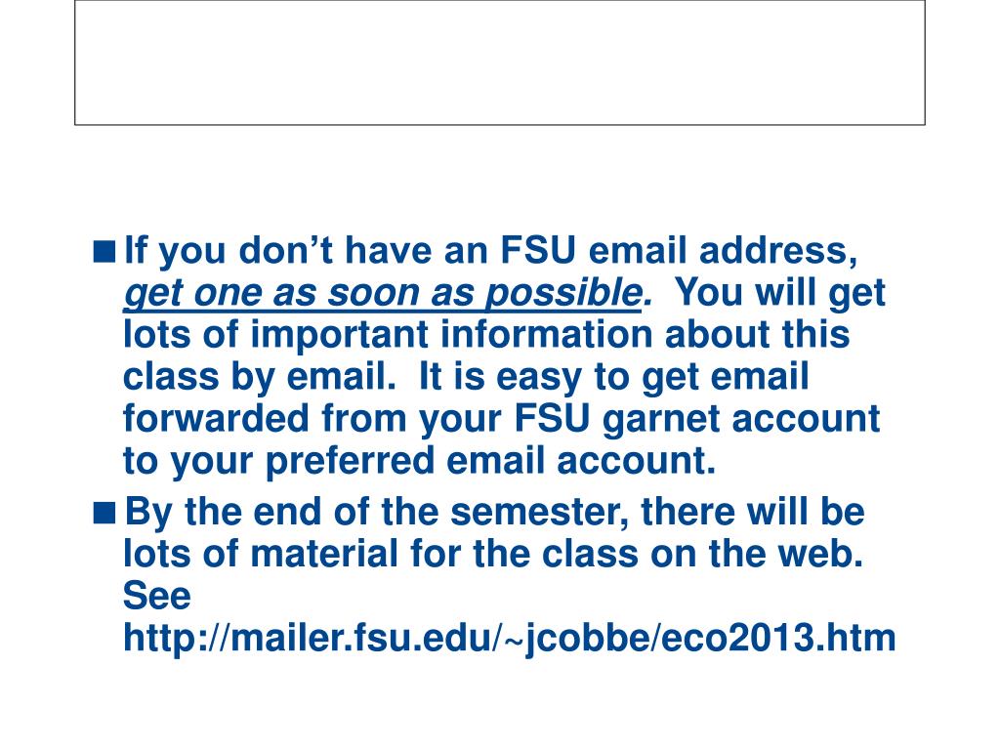This screenshot has height=750, width=1000.
Task: Click the text 'class by email.'
Action: coord(260,378)
